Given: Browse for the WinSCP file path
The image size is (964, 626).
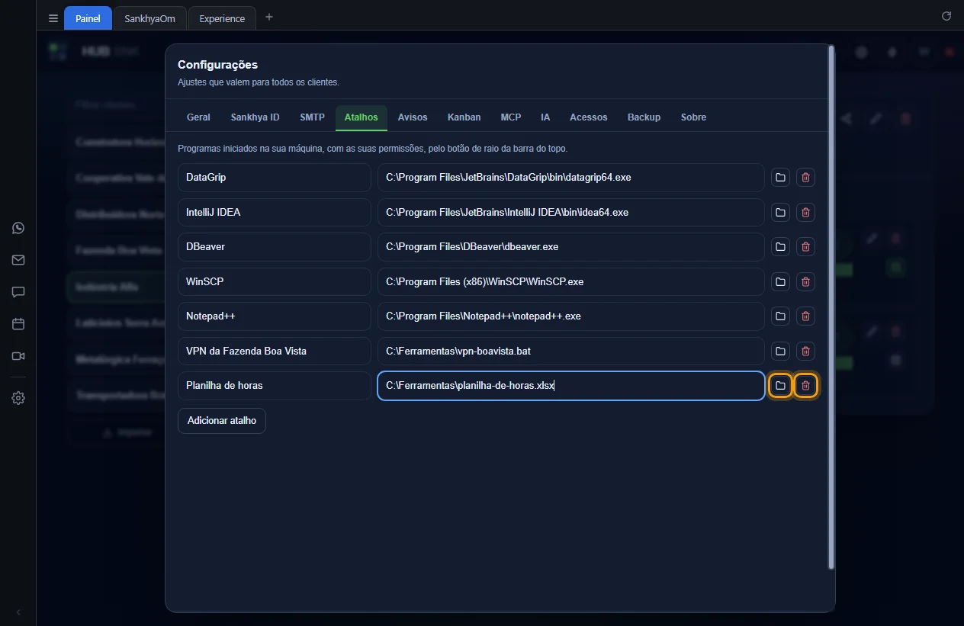Looking at the screenshot, I should (x=780, y=281).
